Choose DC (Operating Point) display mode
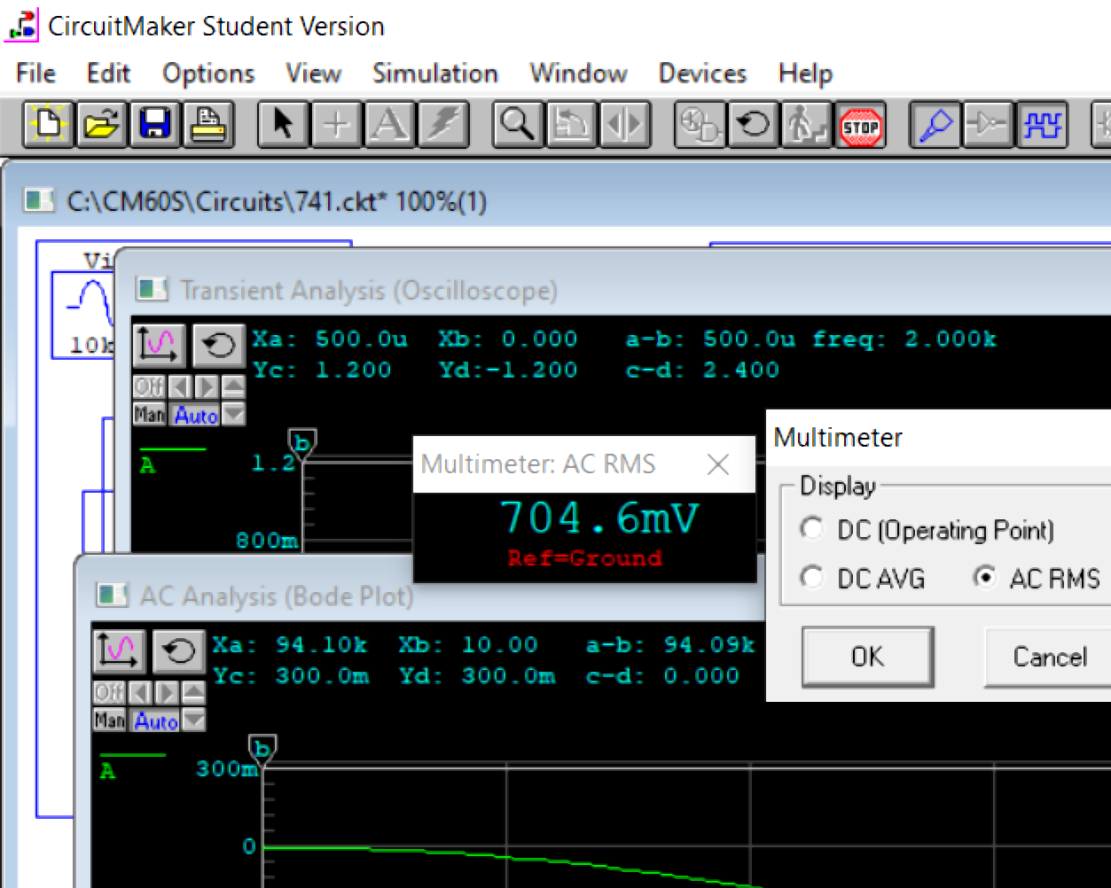This screenshot has width=1111, height=888. [812, 528]
